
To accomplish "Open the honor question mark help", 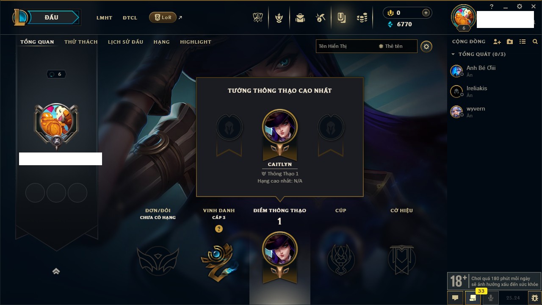I will [x=219, y=229].
